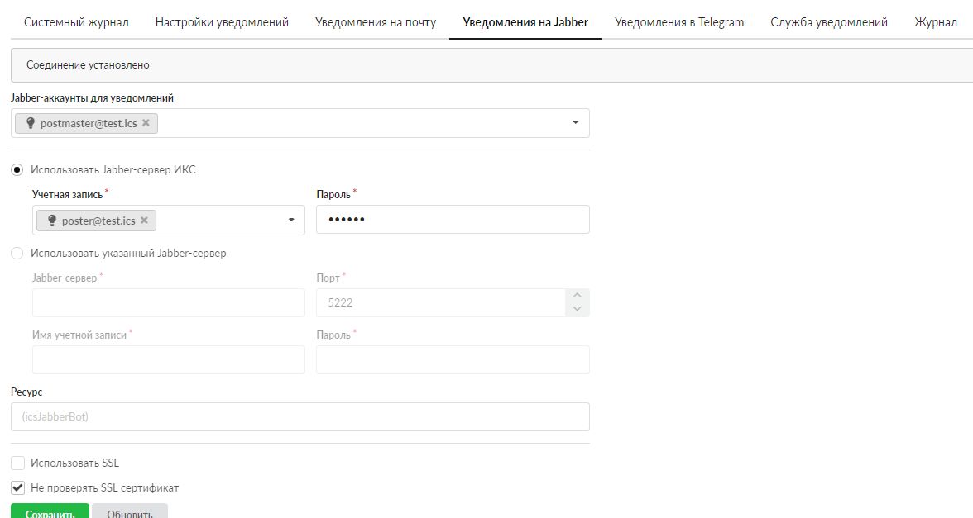Screen dimensions: 973x518
Task: Click lightbulb icon next to postmaster@test.ics
Action: [31, 123]
